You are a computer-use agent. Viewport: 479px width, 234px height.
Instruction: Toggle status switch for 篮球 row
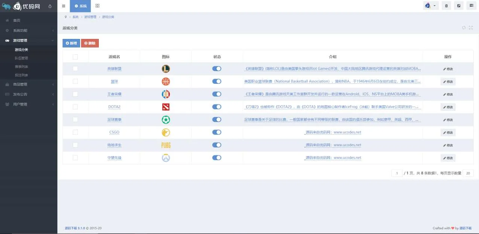[217, 81]
